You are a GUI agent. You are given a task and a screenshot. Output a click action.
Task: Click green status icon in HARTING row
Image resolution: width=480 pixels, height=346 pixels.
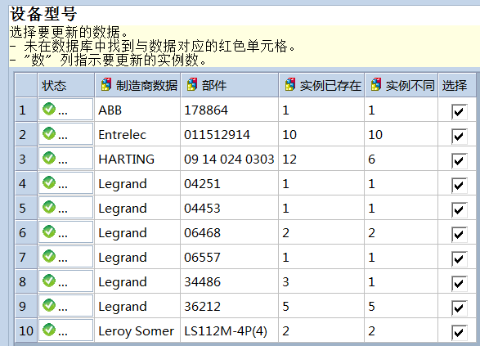tap(49, 158)
